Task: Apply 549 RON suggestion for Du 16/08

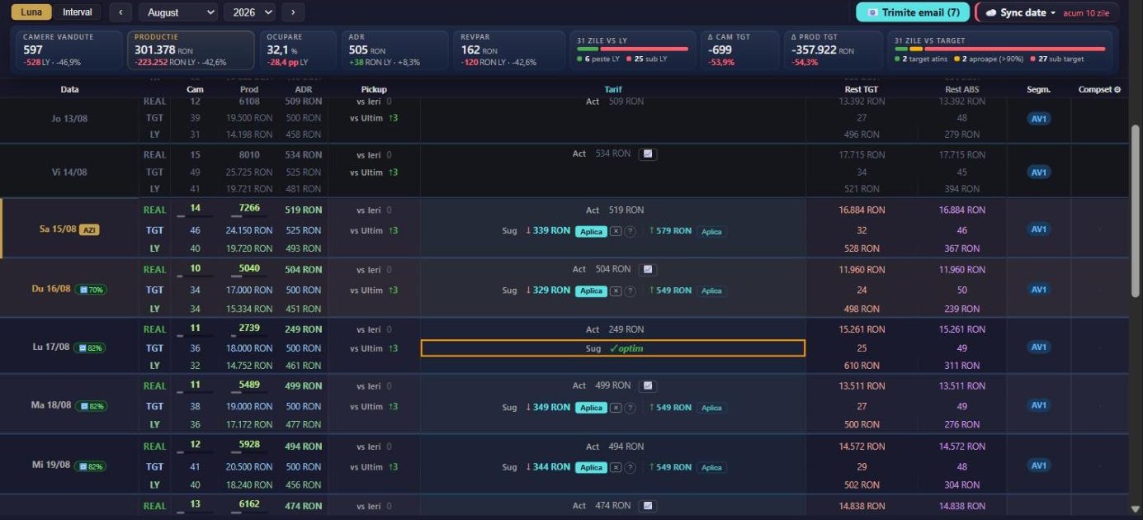Action: pyautogui.click(x=711, y=291)
